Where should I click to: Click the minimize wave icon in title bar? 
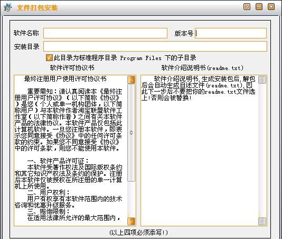259,7
